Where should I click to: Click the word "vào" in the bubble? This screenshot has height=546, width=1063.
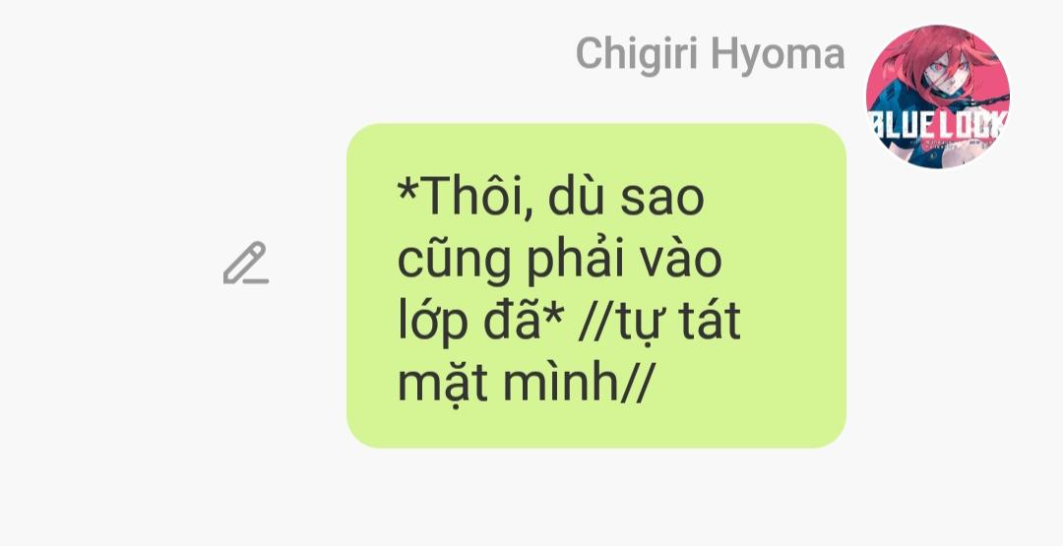click(681, 260)
